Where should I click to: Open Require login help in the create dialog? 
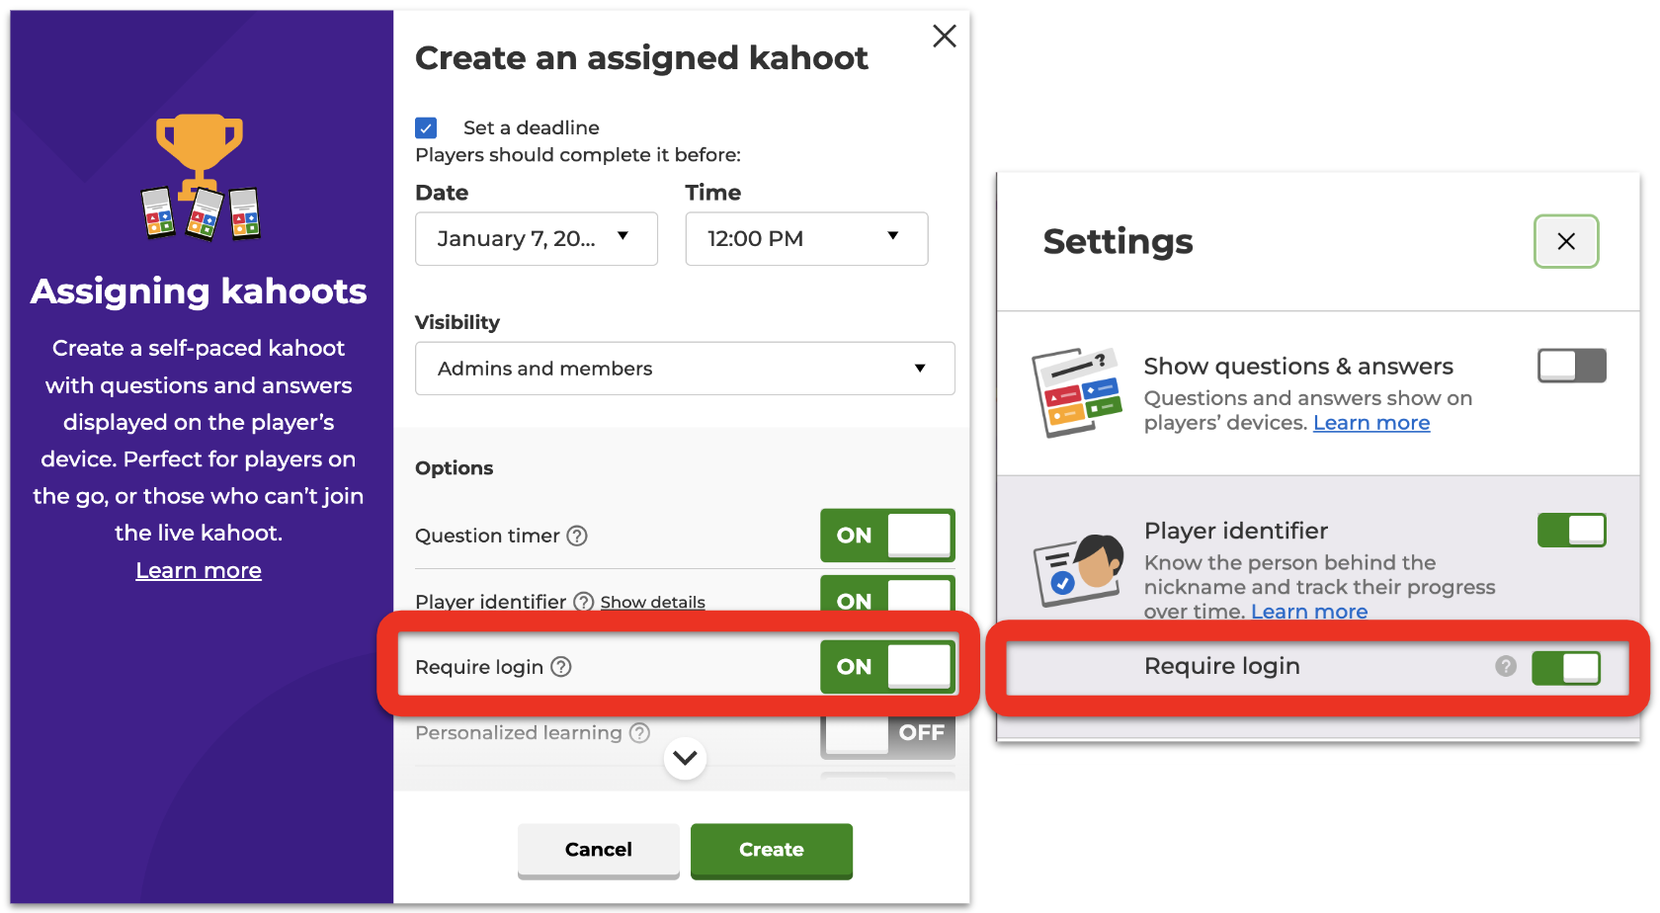tap(561, 667)
